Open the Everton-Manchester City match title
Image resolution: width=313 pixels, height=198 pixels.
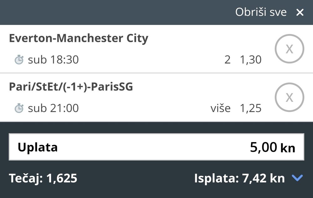pyautogui.click(x=79, y=38)
